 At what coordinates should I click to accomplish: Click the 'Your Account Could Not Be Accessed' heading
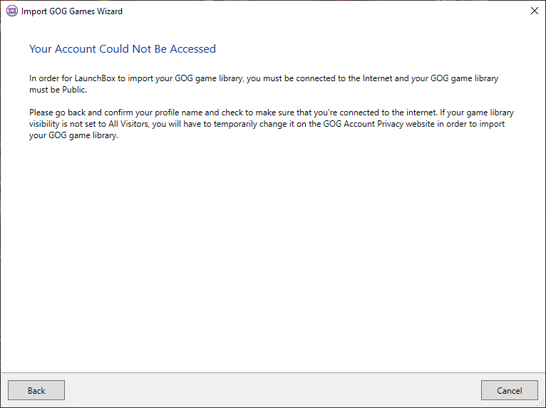coord(122,49)
